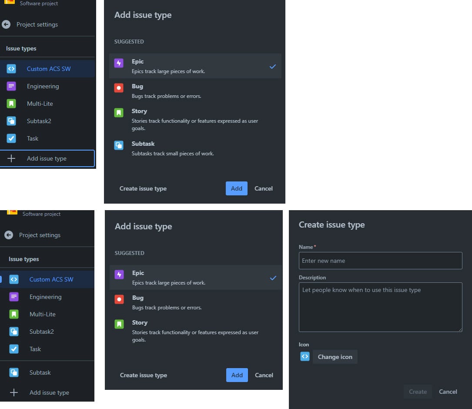This screenshot has width=472, height=409.
Task: Click Engineering text in bottom sidebar
Action: coord(45,297)
